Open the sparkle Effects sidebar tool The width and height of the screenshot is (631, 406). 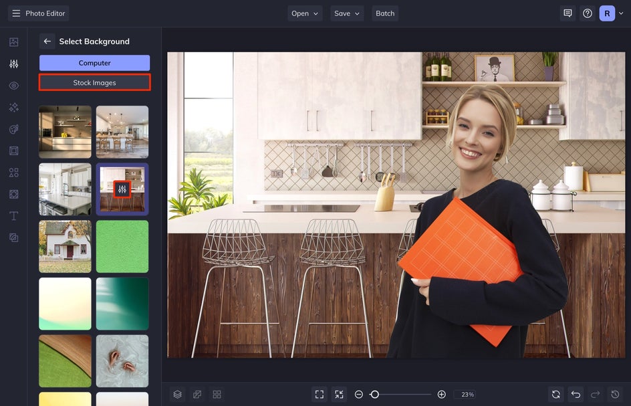click(x=13, y=107)
